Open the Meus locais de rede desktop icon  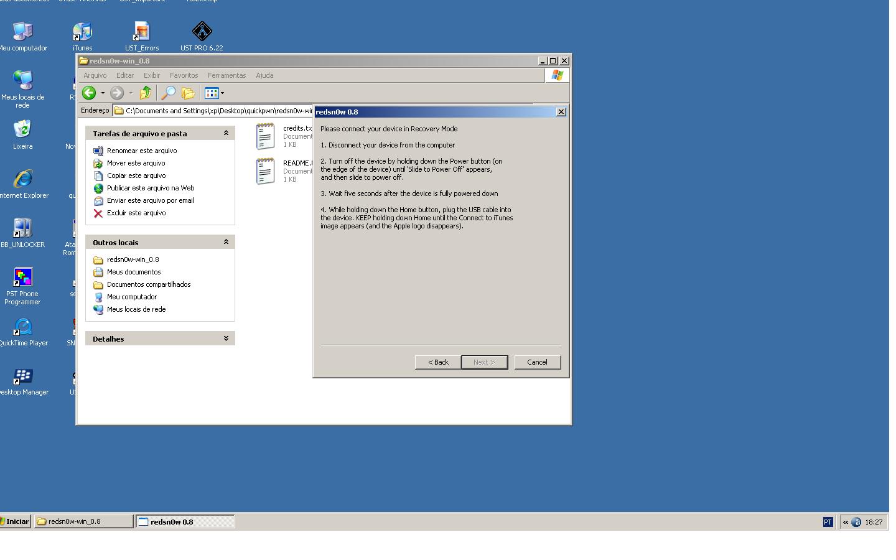coord(22,80)
